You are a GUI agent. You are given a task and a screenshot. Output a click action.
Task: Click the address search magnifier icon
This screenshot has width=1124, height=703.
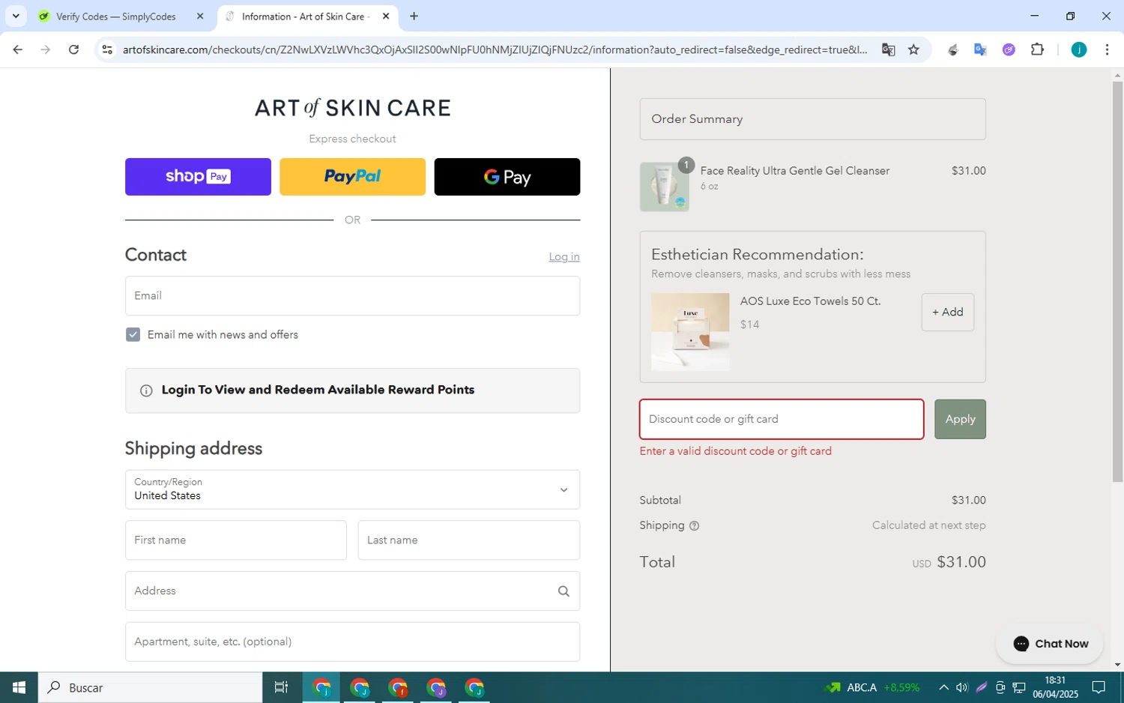pyautogui.click(x=563, y=591)
